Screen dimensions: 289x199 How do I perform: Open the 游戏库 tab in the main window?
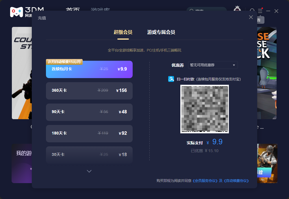point(100,9)
